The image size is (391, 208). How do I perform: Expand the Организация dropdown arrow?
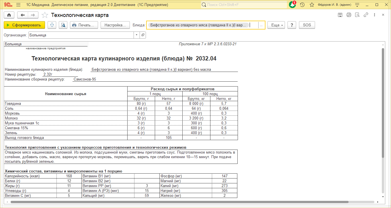click(x=136, y=35)
